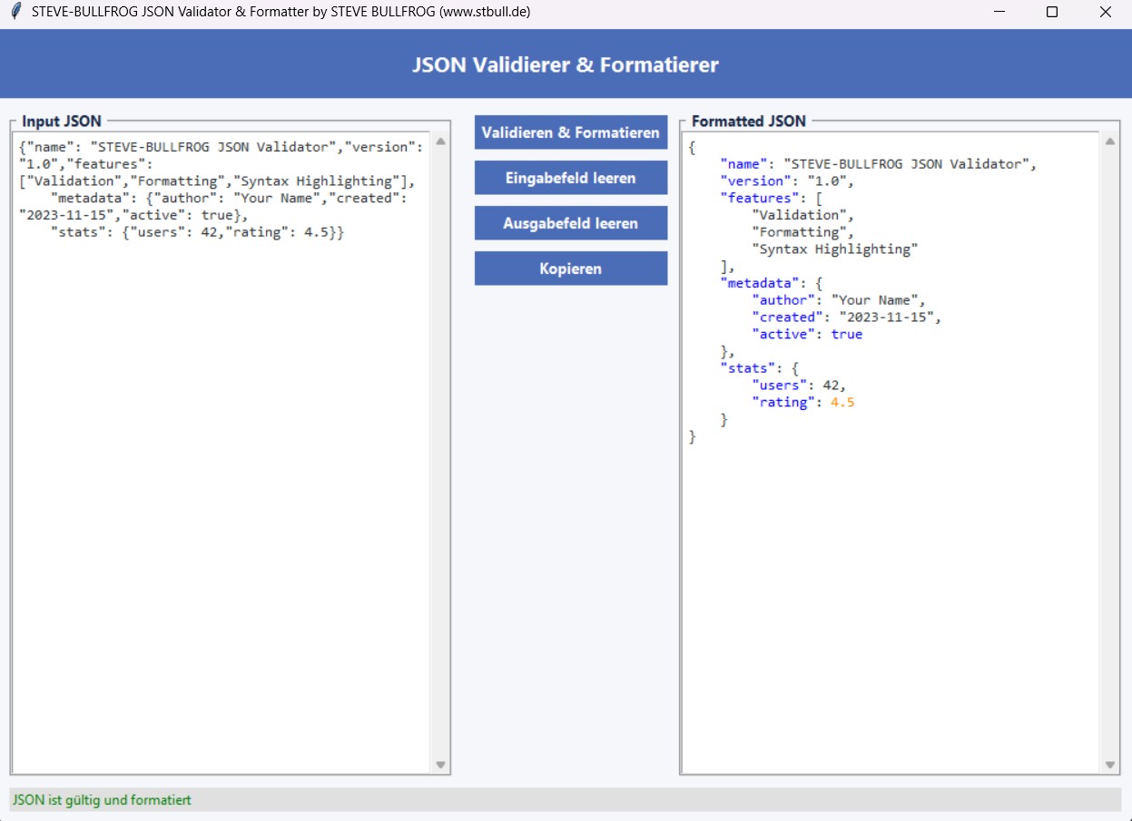Click the JSON Validierer & Formatierer header title
Image resolution: width=1132 pixels, height=821 pixels.
click(x=566, y=64)
